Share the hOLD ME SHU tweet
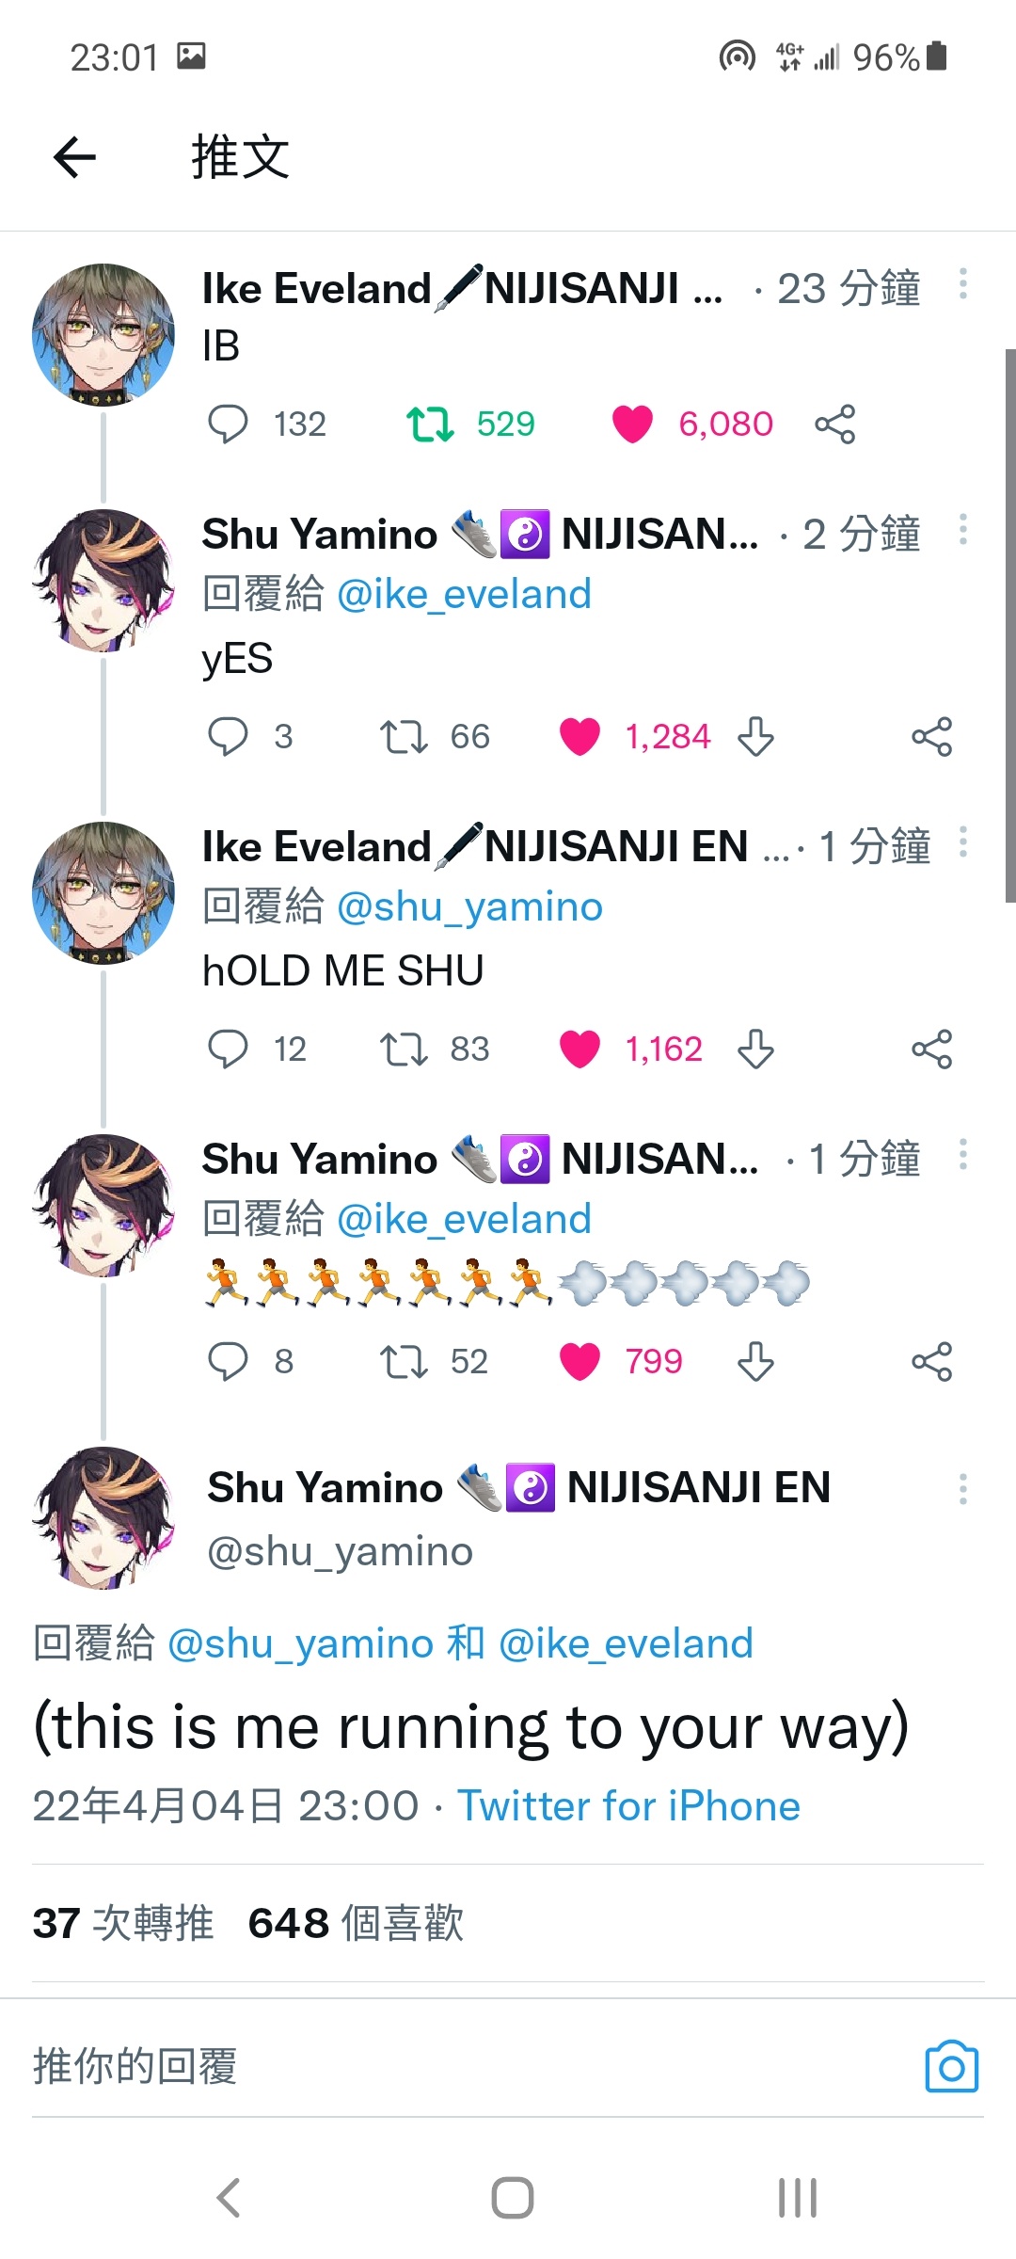The width and height of the screenshot is (1016, 2259). pos(932,1049)
